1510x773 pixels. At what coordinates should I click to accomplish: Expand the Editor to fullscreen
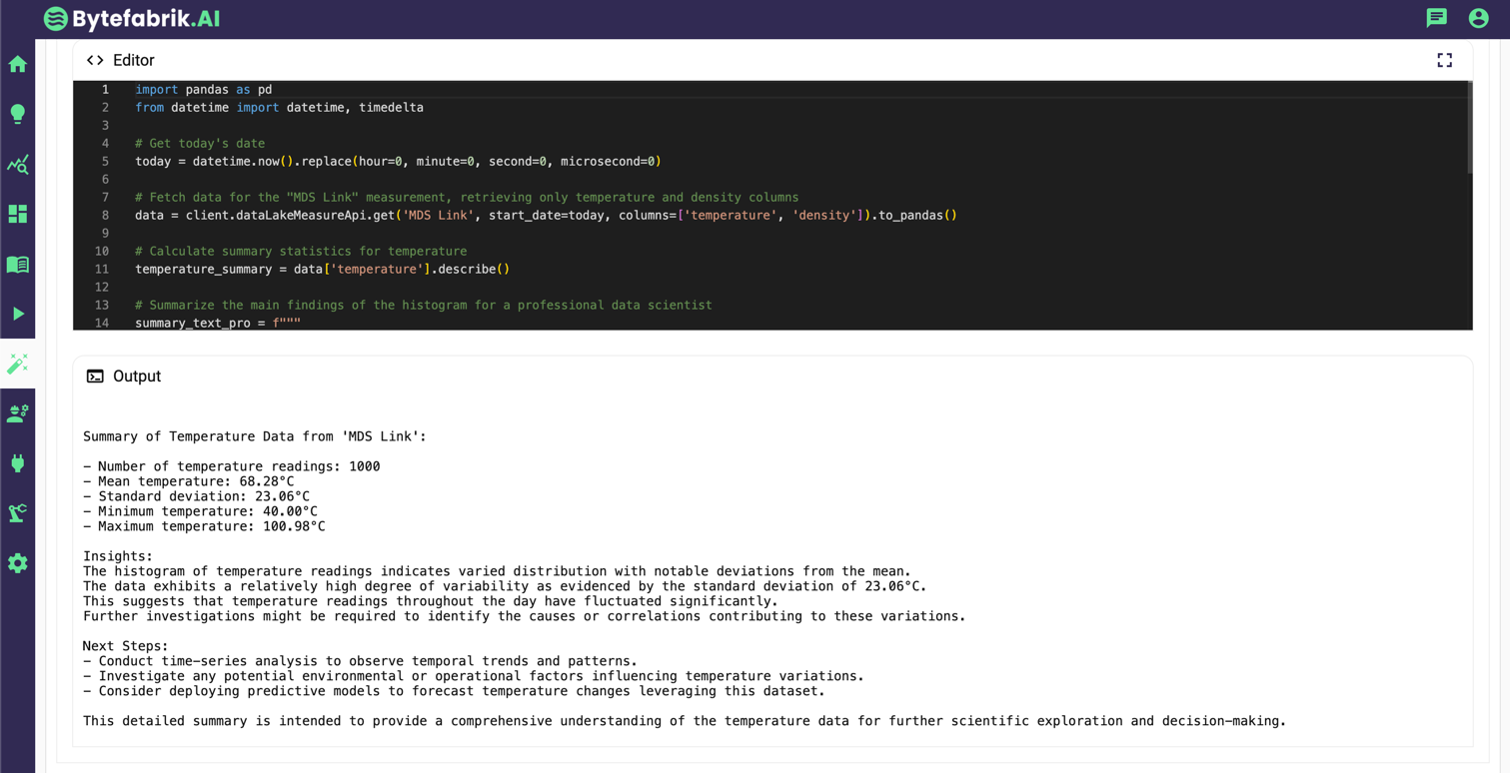click(x=1444, y=60)
